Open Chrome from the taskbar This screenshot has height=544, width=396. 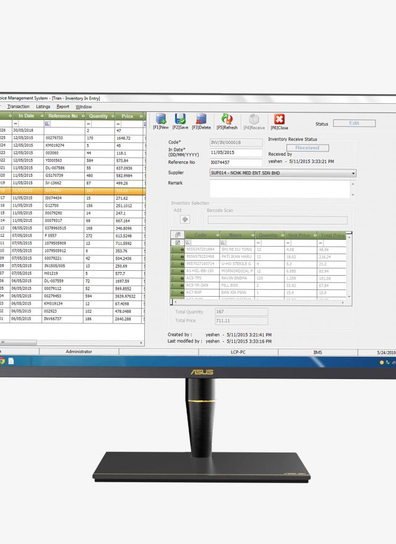(2, 361)
